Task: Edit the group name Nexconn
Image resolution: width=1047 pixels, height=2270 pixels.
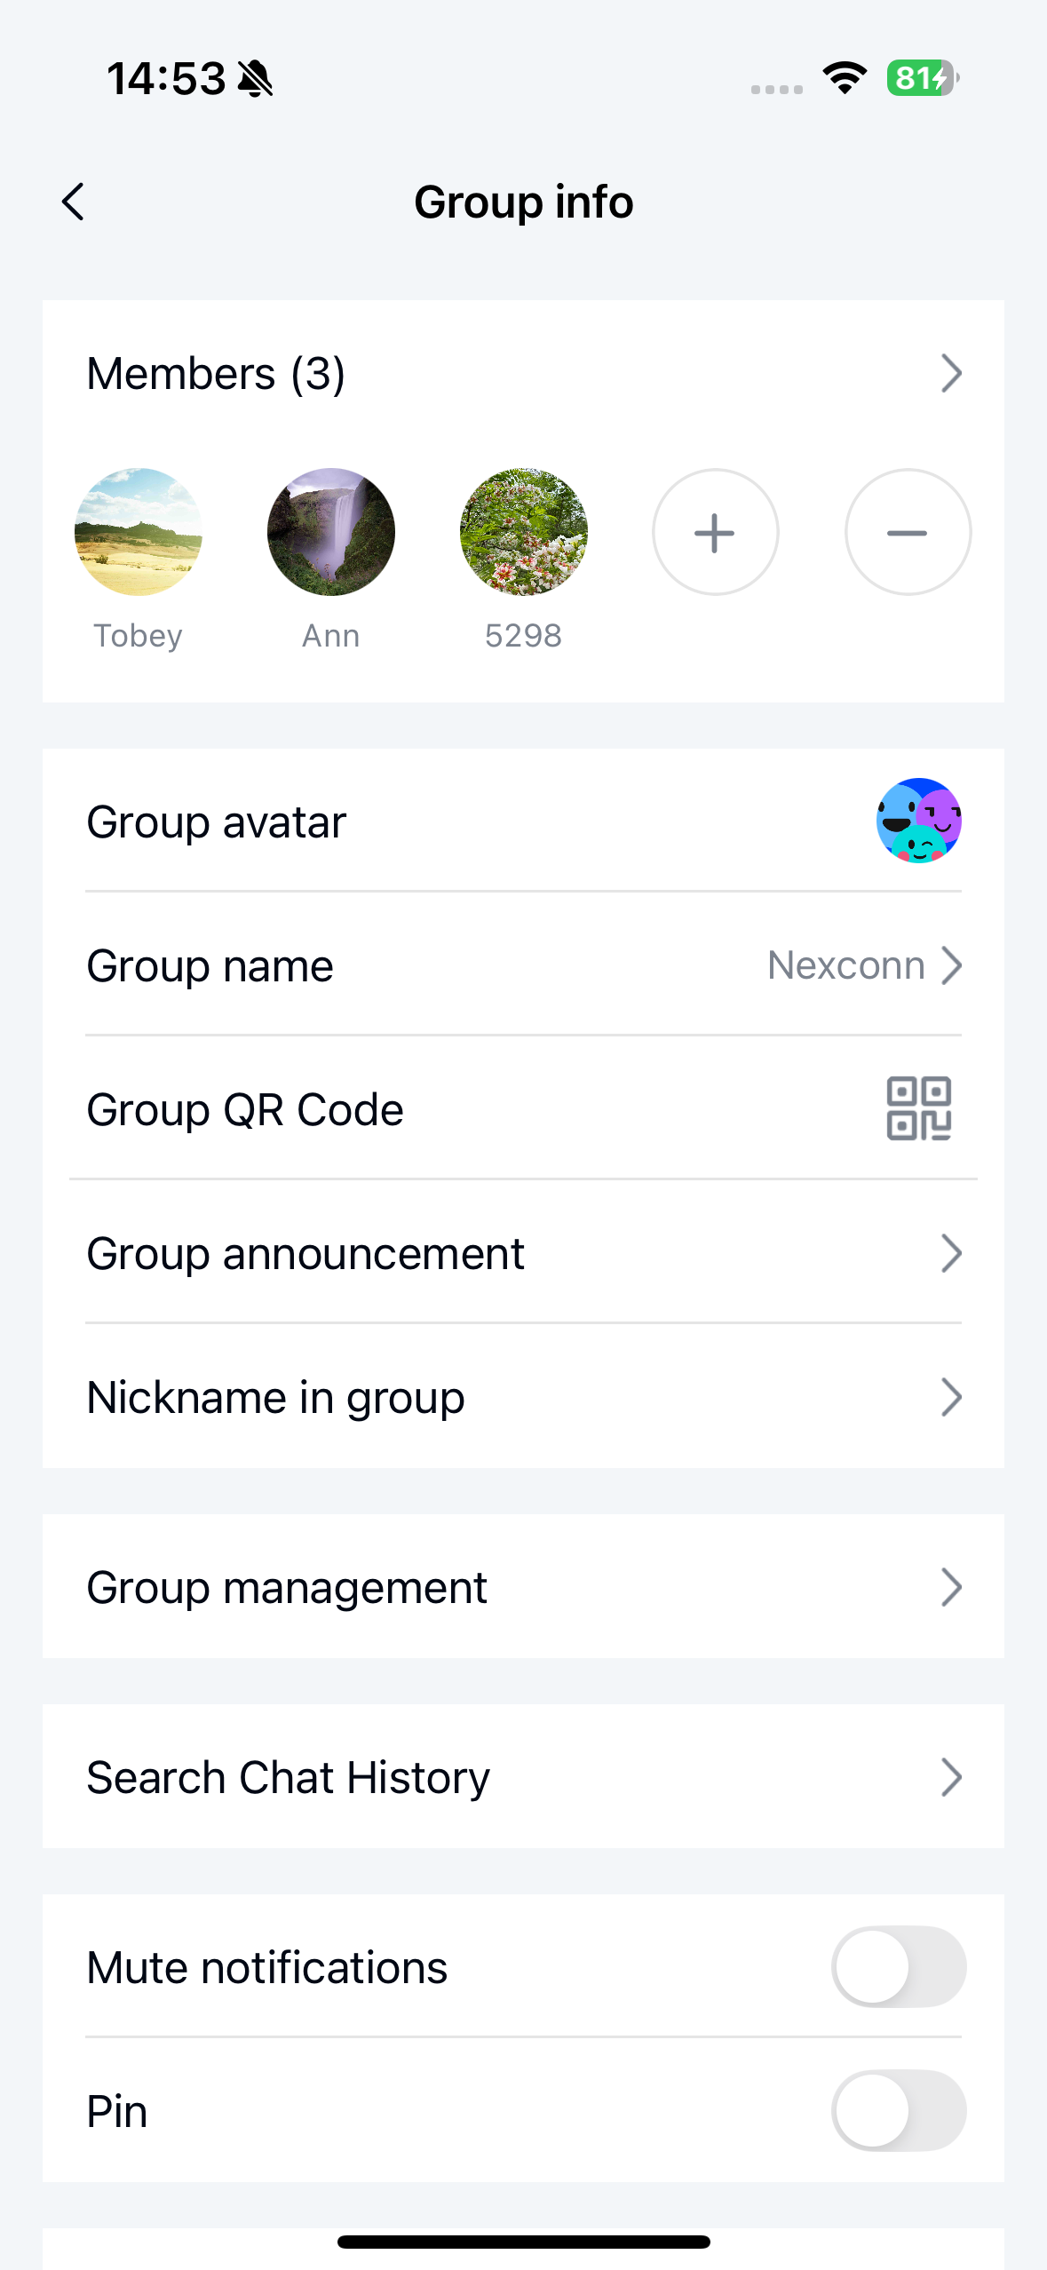Action: (846, 965)
